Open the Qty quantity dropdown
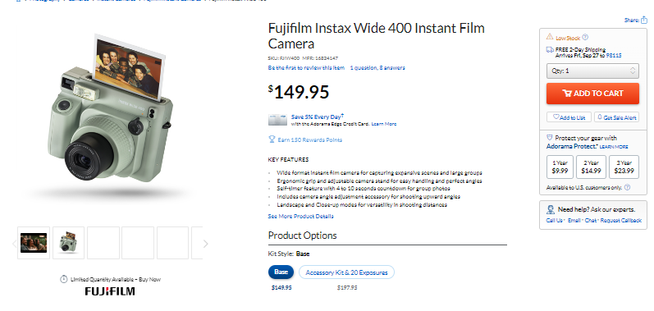This screenshot has width=654, height=311. click(x=592, y=71)
